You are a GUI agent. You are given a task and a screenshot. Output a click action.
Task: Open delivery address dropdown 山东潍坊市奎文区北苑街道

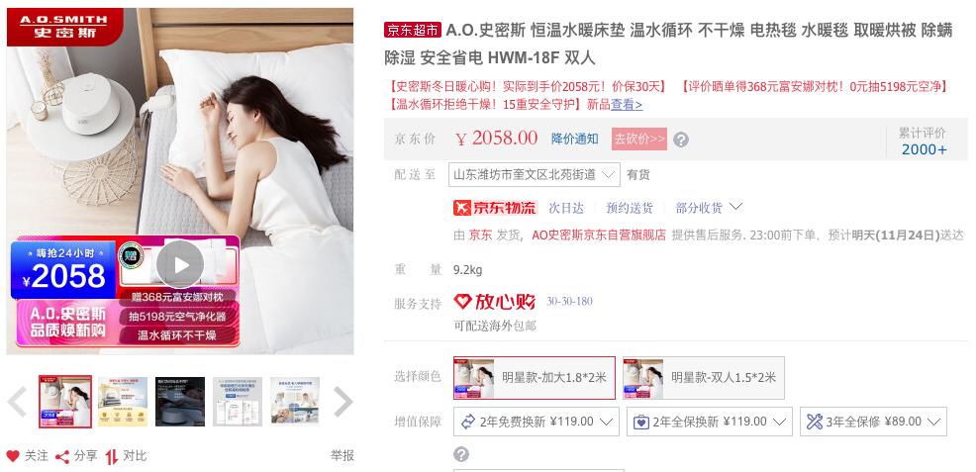pos(535,175)
